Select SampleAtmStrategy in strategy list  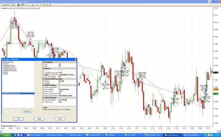(9, 65)
